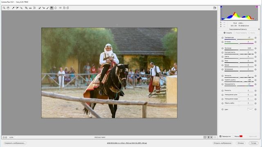Click the Насыщенность slider track

239,86
